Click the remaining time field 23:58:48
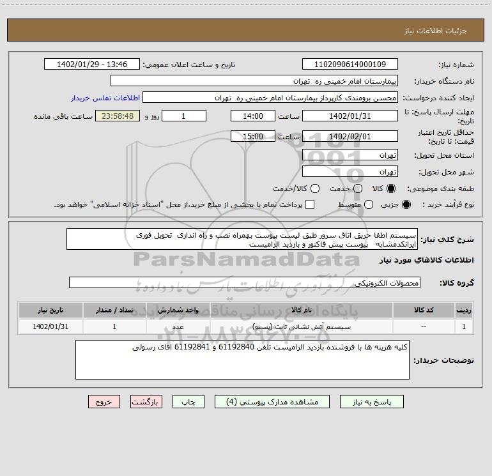Viewport: 492px width, 476px height. [x=118, y=116]
